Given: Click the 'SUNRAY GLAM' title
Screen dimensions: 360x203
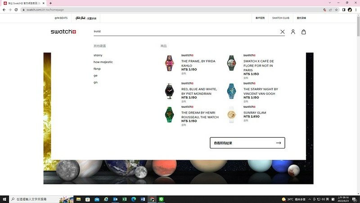Looking at the screenshot, I should 255,112.
